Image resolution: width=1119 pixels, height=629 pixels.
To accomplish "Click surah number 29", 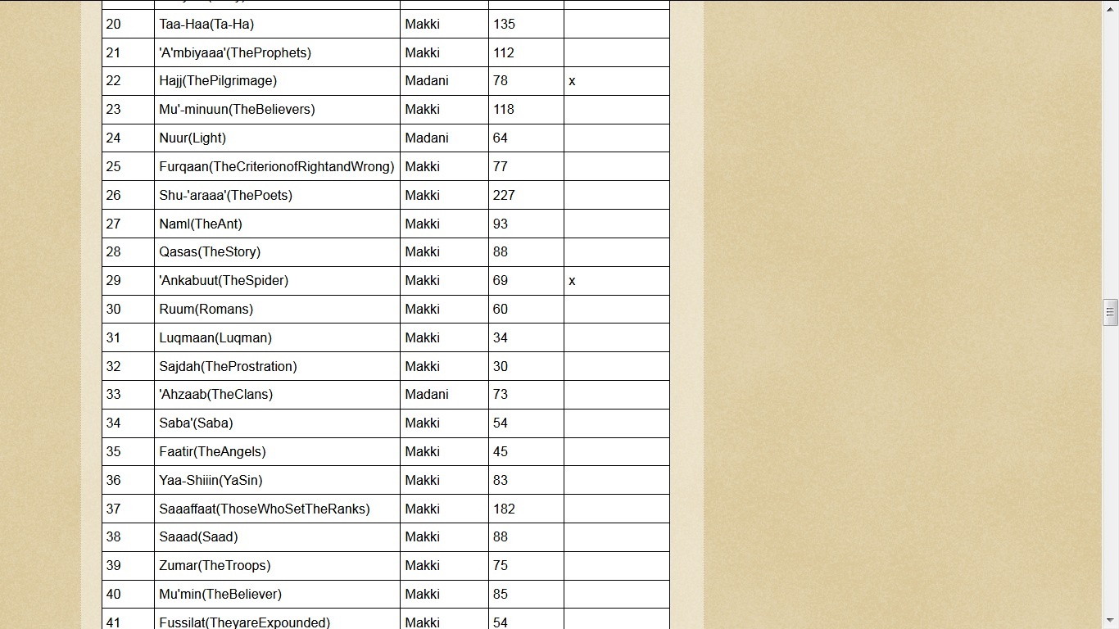I will (x=113, y=281).
